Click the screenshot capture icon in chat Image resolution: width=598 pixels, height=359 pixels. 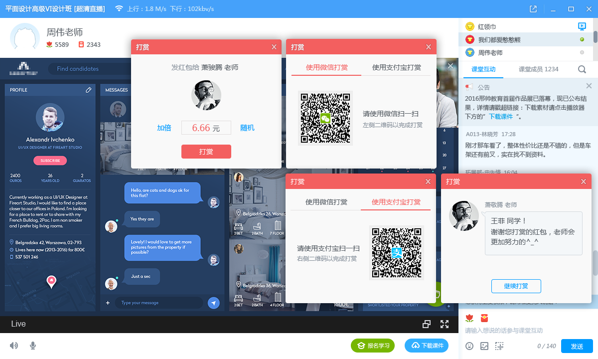coord(499,346)
